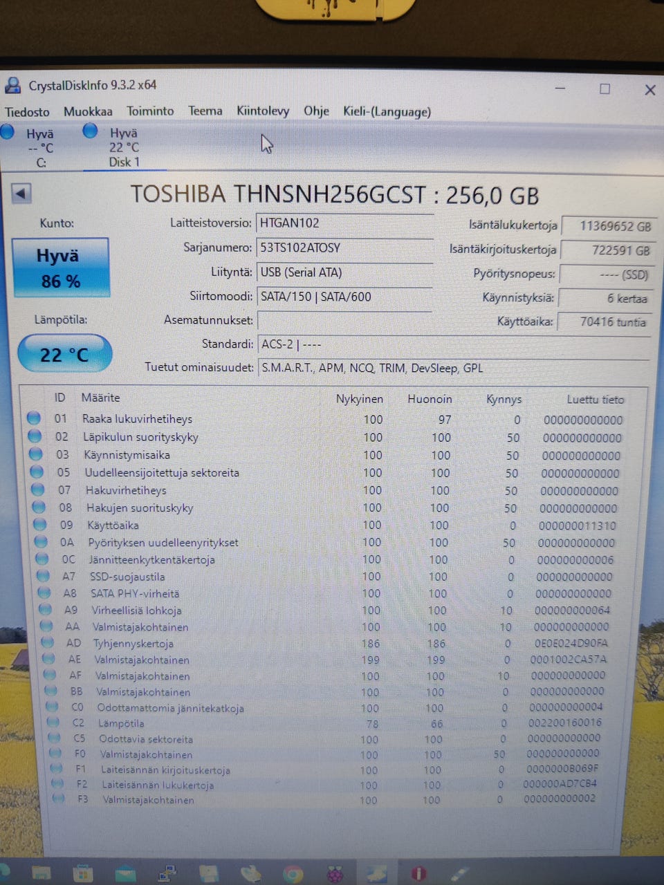
Task: Click status icon for Odottavia sektoreita
Action: [x=54, y=738]
